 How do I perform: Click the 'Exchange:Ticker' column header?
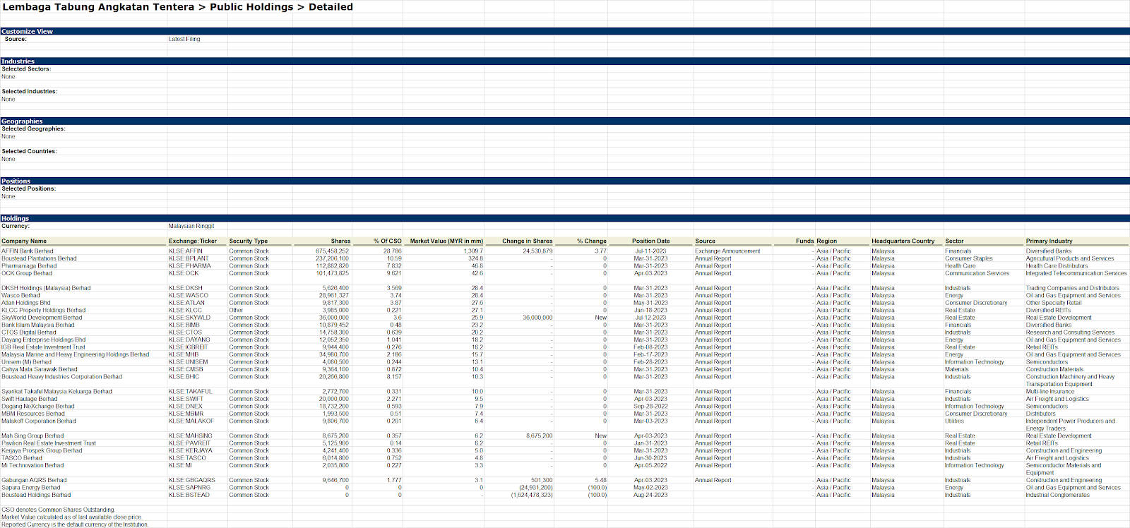click(193, 241)
